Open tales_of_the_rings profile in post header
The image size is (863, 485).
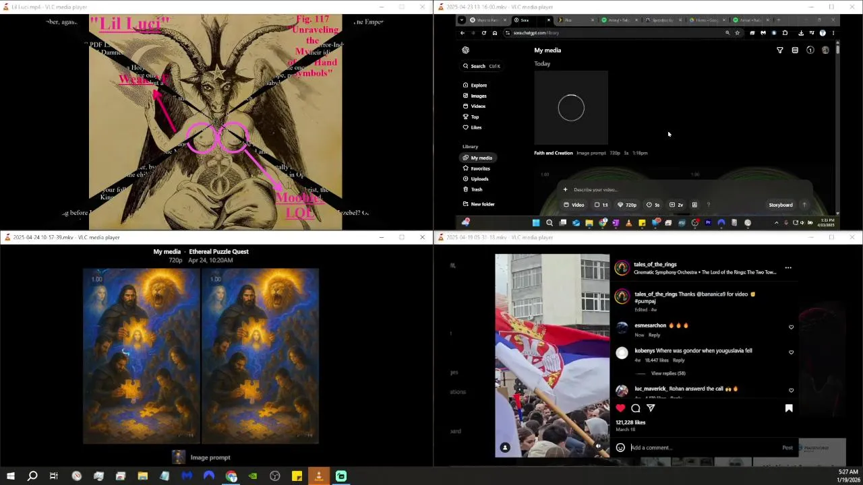tap(655, 265)
